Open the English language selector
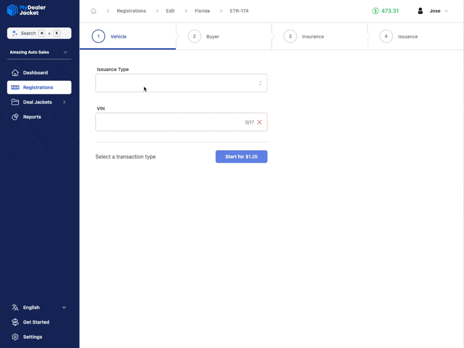Viewport: 464px width, 348px height. pyautogui.click(x=39, y=307)
